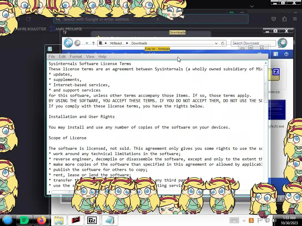Open the View menu in Notepad
This screenshot has width=302, height=226.
click(90, 56)
